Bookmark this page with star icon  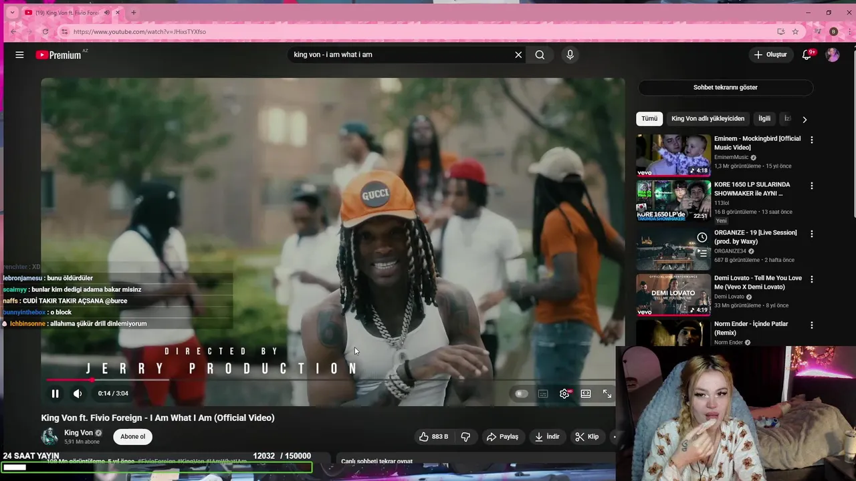click(795, 31)
